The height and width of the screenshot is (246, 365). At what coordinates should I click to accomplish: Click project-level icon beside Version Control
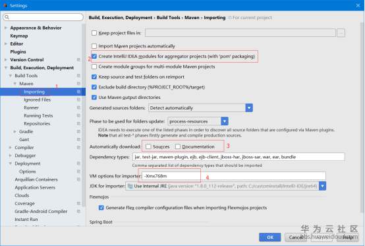[78, 59]
